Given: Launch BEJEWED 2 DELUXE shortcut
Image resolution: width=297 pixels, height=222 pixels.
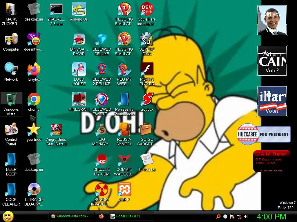Looking at the screenshot, I should point(102,74).
